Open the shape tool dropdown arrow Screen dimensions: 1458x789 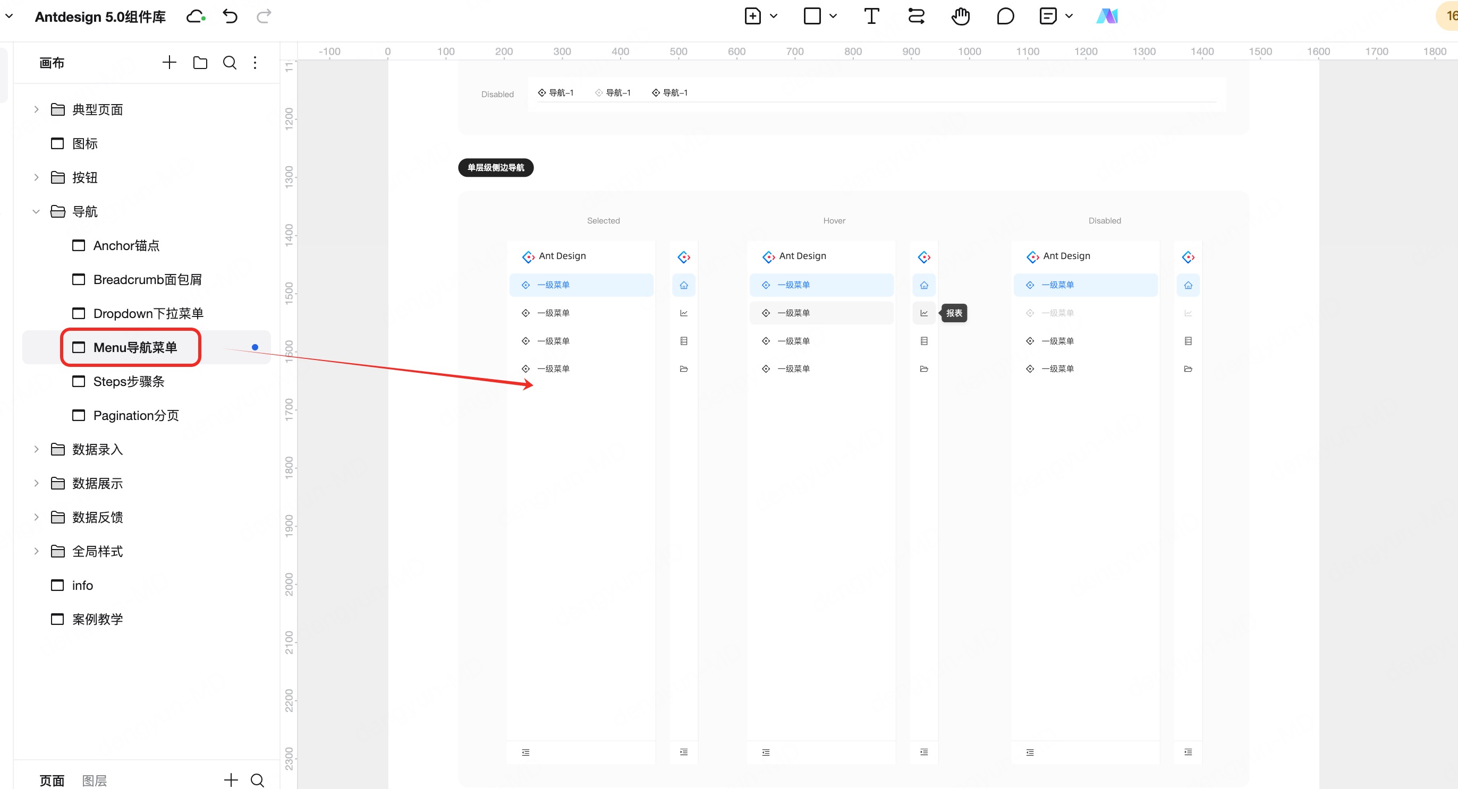[833, 16]
